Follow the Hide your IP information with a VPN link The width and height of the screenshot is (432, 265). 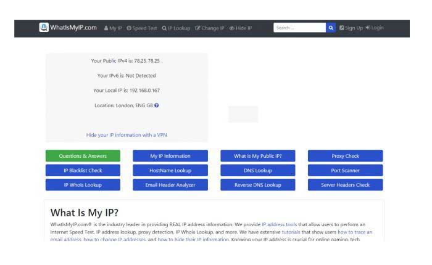pos(127,135)
